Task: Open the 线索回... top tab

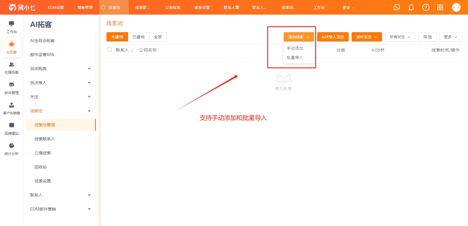Action: 289,7
